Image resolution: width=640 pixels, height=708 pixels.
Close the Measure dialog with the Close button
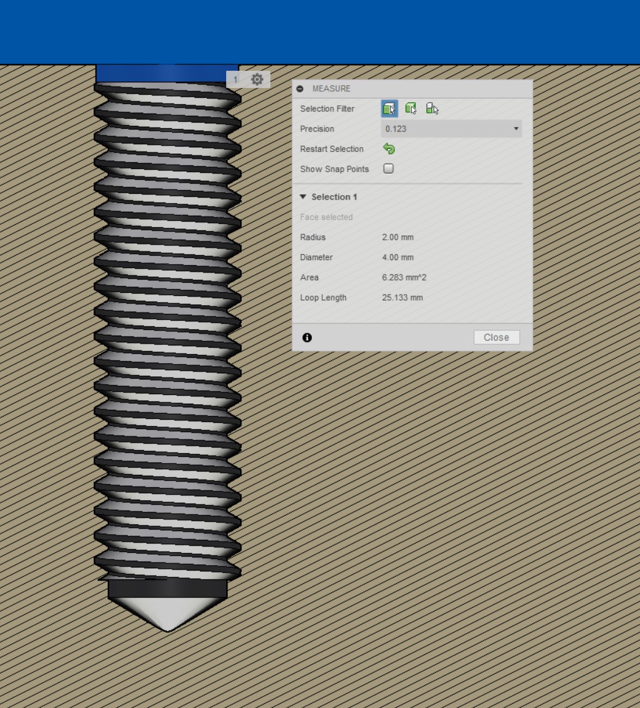click(x=497, y=337)
